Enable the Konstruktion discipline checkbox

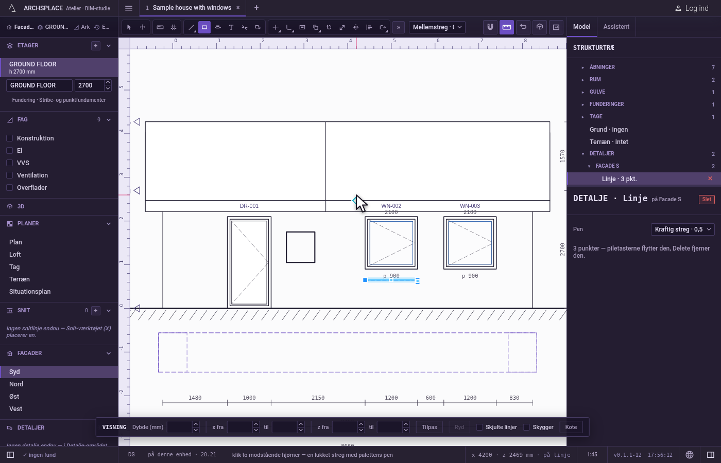[x=9, y=138]
